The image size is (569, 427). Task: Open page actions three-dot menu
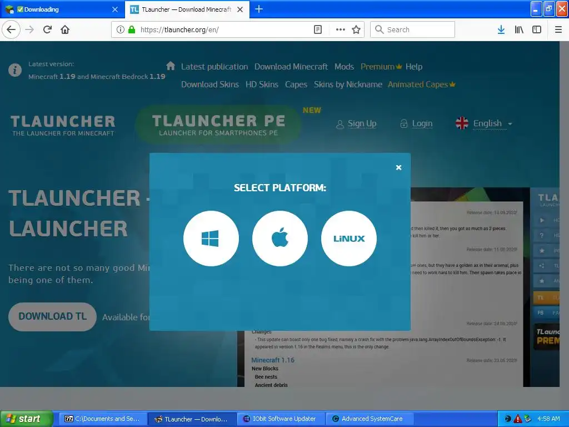coord(341,30)
